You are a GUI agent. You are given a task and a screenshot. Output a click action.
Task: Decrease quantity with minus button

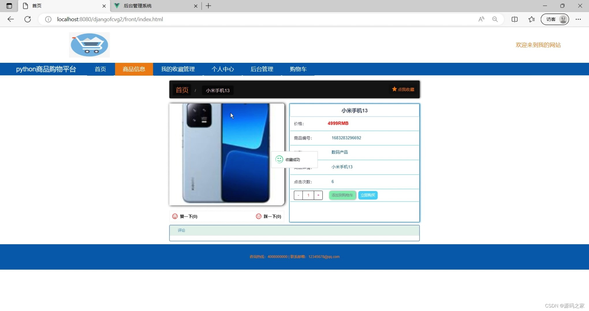pos(298,195)
